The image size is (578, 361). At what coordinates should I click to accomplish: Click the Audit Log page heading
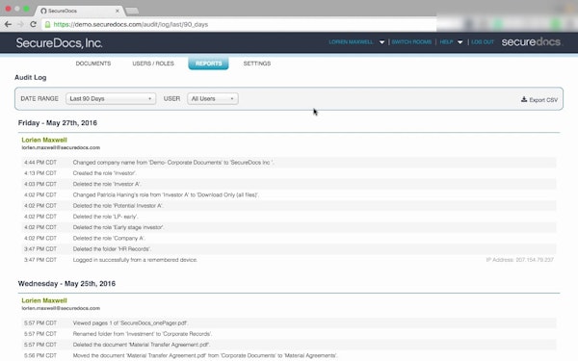tap(31, 77)
